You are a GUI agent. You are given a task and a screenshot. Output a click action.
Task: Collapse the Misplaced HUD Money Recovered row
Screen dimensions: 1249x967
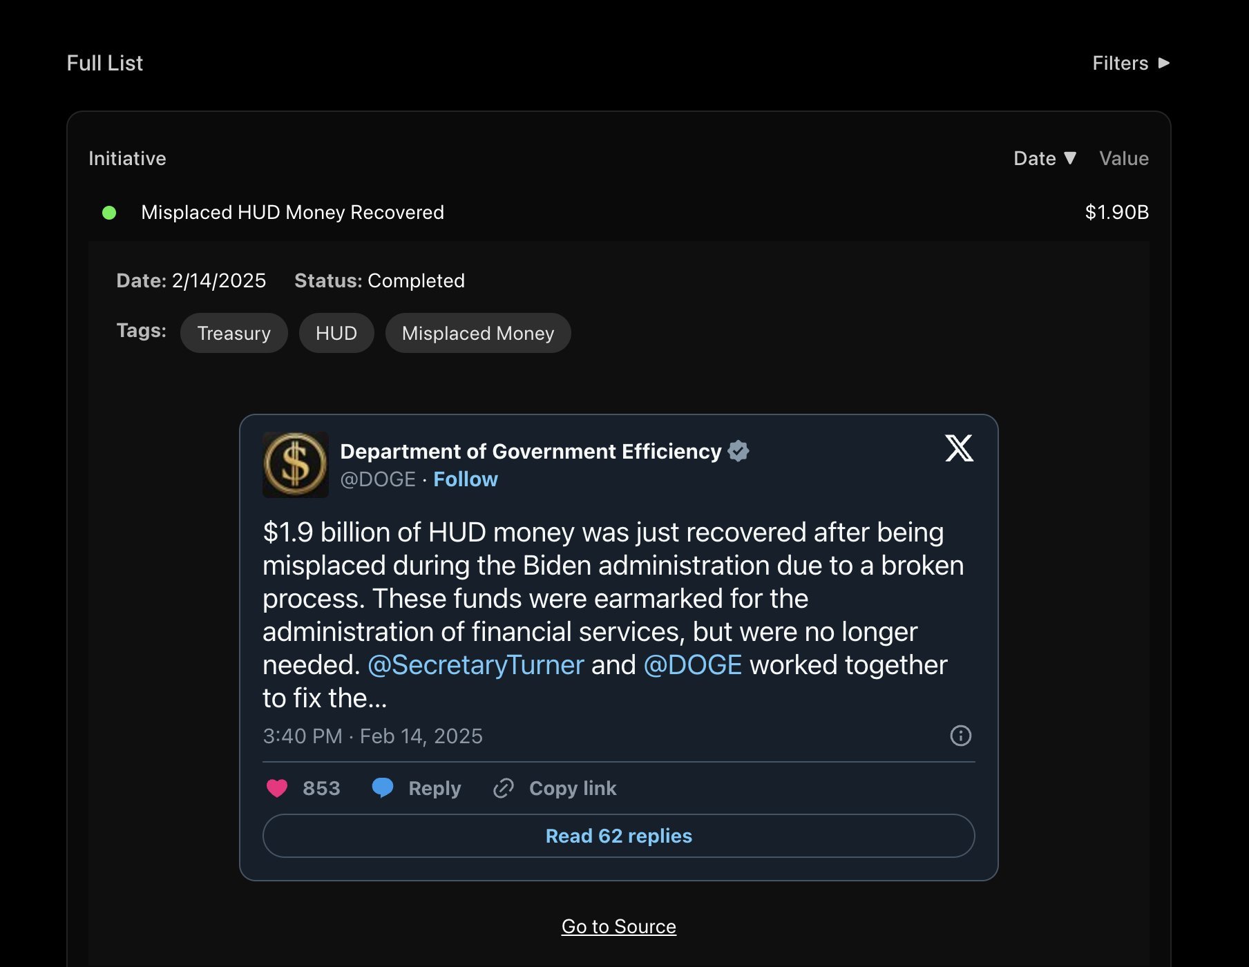[x=618, y=212]
